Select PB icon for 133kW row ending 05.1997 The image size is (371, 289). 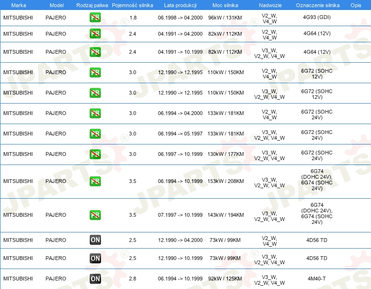coord(95,134)
